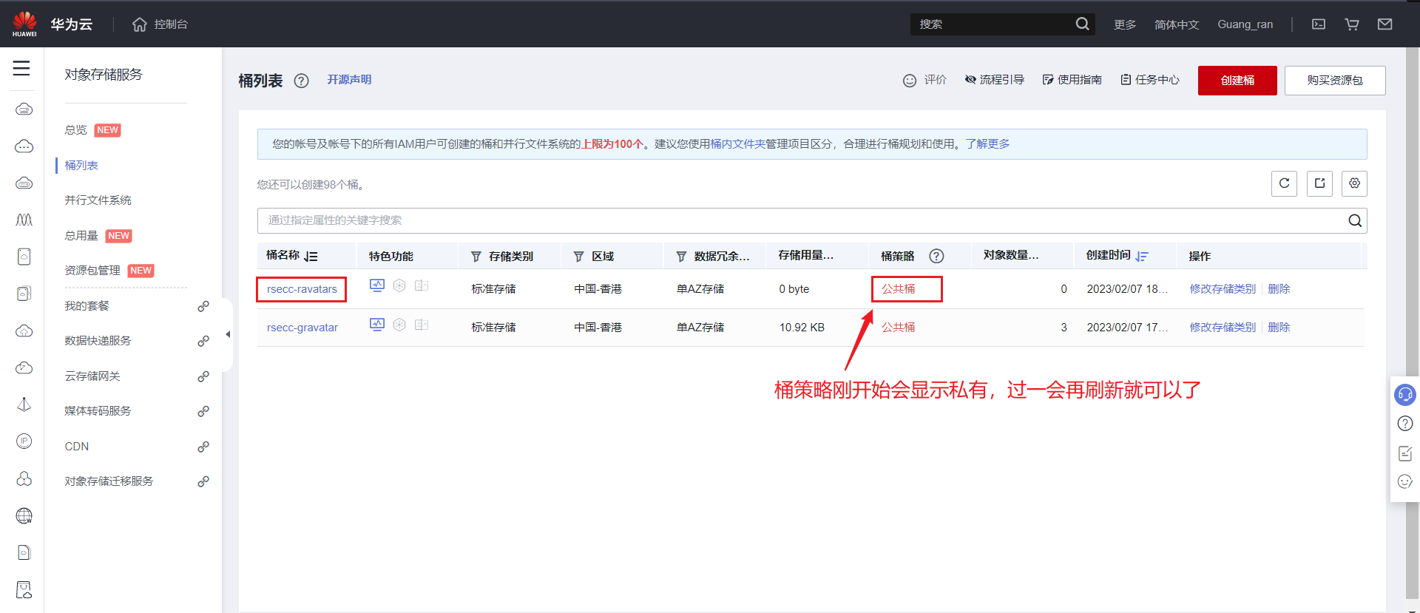Click 删除 for rsecc-gravatar

1279,328
